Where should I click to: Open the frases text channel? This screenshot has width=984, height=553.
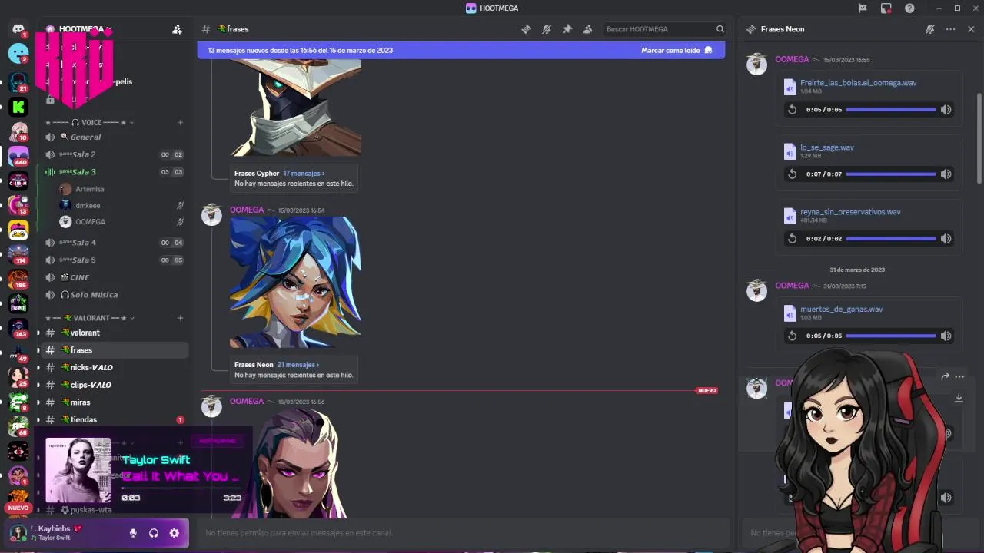[114, 350]
